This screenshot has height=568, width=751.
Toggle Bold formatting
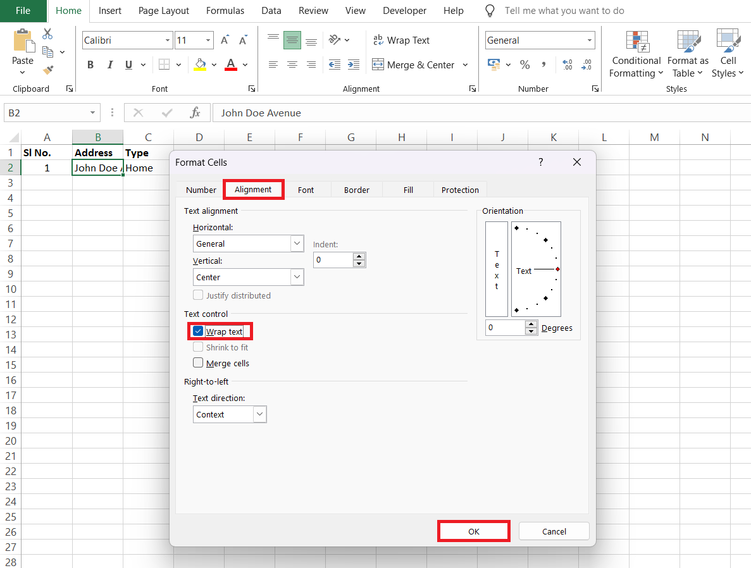click(x=90, y=65)
